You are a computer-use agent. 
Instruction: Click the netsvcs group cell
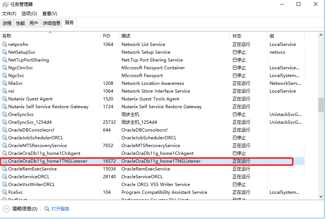click(x=277, y=52)
